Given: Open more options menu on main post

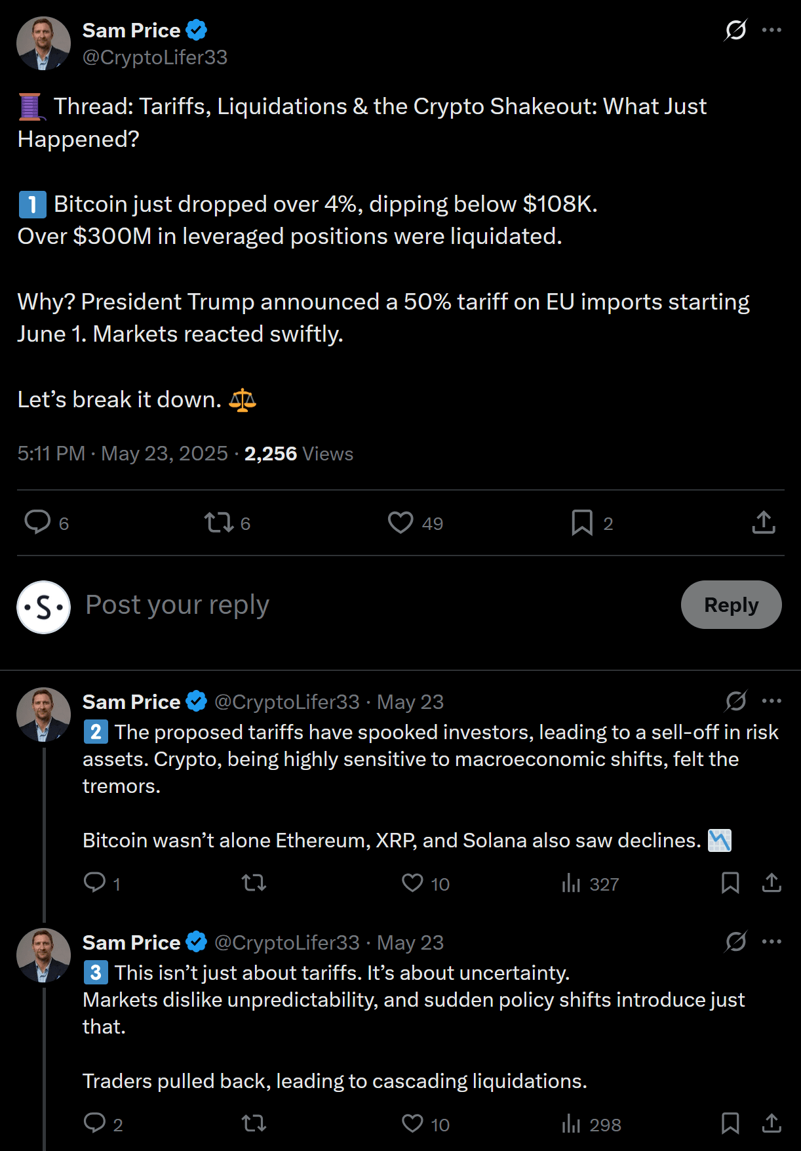Looking at the screenshot, I should [772, 30].
